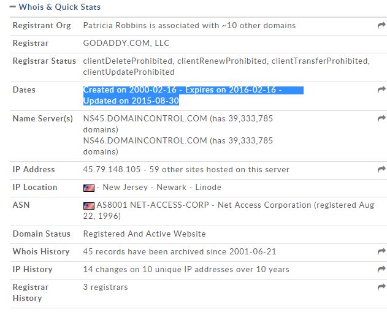Click the US flag beside New Jersey location

pos(89,188)
